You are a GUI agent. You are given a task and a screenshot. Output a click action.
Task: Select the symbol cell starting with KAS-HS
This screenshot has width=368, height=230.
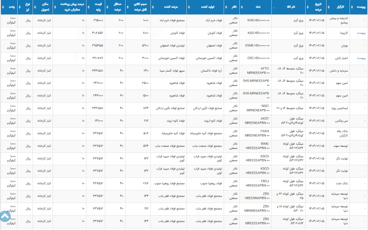tap(258, 33)
